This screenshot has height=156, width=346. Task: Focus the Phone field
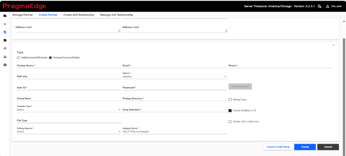click(x=280, y=66)
